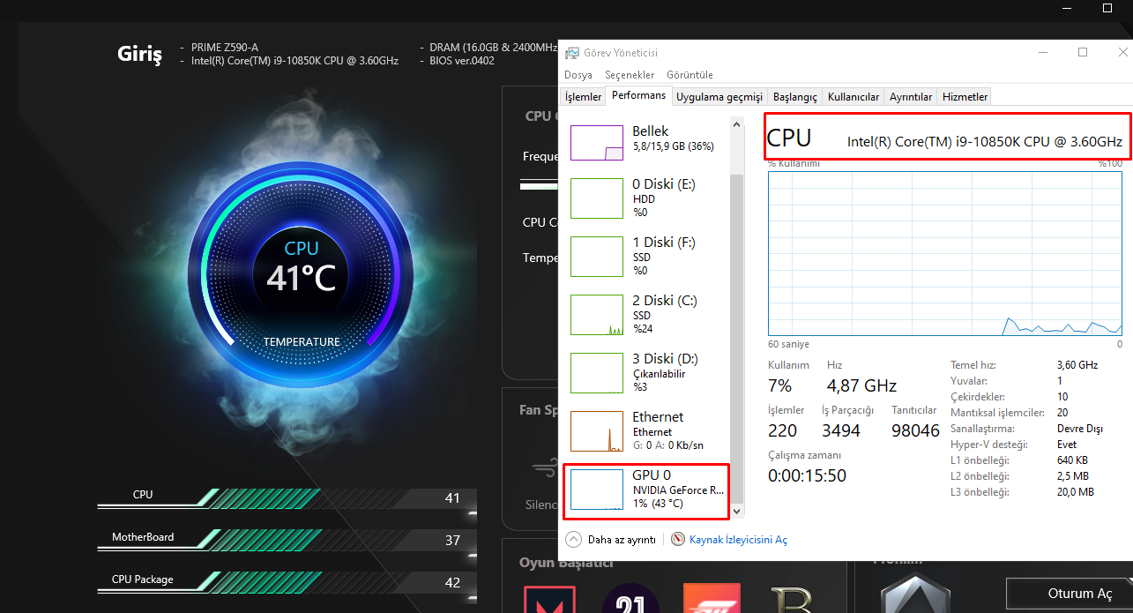Click the MotherBoard 37 temperature bar
The image size is (1133, 613).
287,540
